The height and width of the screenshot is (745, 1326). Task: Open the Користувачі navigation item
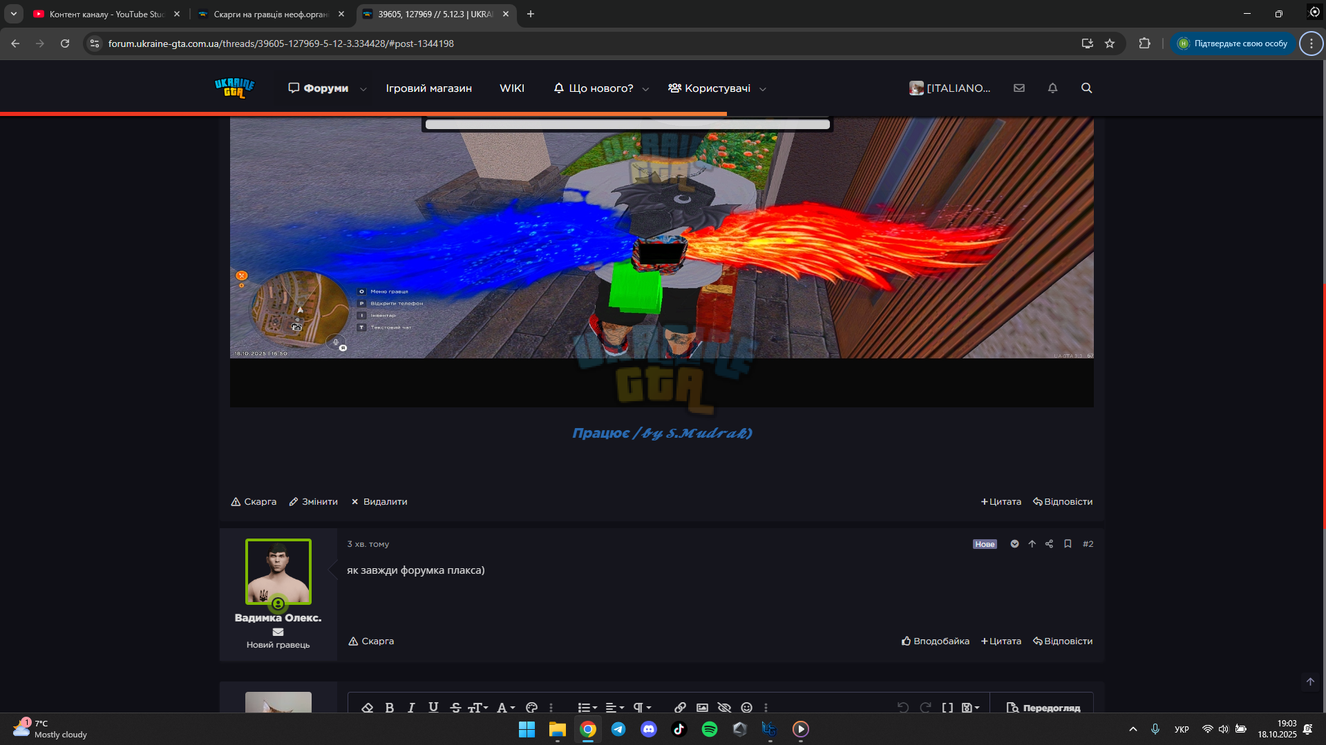tap(710, 88)
